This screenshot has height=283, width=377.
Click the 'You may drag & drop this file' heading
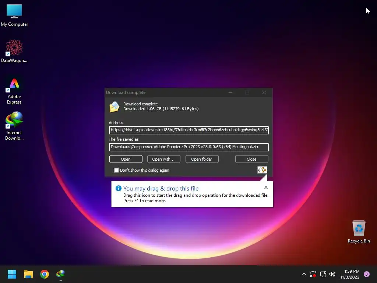pyautogui.click(x=161, y=188)
